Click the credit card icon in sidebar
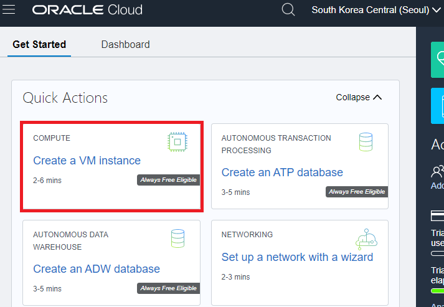 pos(437,215)
